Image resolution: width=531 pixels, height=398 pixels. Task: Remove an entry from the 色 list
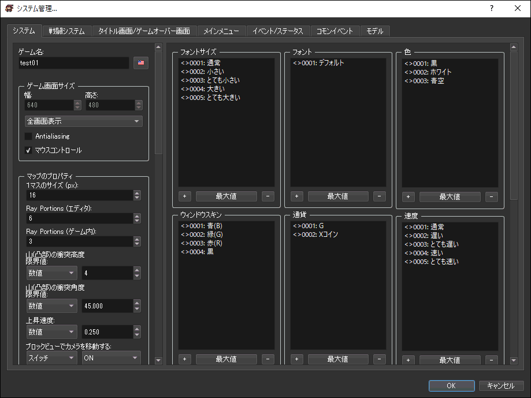tap(491, 196)
